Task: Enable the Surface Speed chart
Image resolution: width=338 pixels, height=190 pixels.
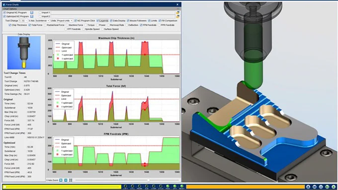Action: pyautogui.click(x=102, y=29)
